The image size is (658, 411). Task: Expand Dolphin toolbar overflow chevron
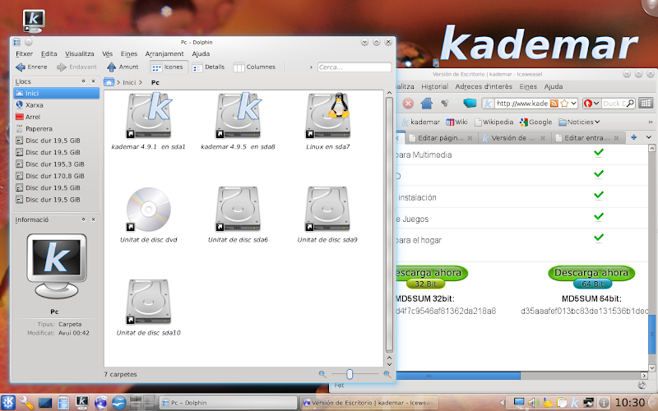(x=311, y=67)
